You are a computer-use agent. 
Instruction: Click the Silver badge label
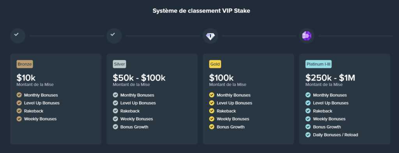coord(119,64)
